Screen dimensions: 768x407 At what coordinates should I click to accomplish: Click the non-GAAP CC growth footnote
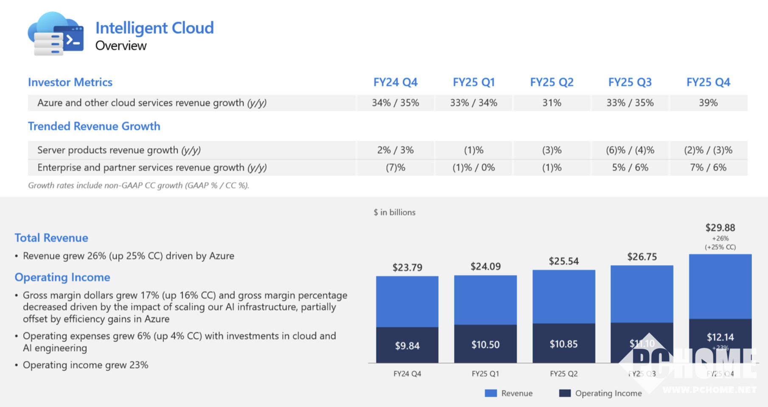coord(139,185)
